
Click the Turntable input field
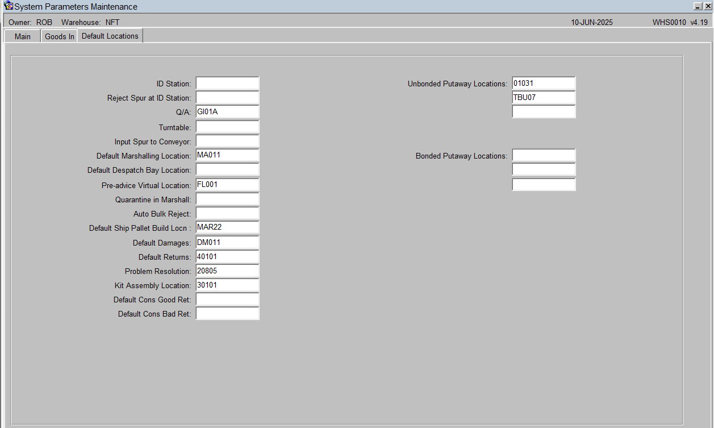click(227, 127)
